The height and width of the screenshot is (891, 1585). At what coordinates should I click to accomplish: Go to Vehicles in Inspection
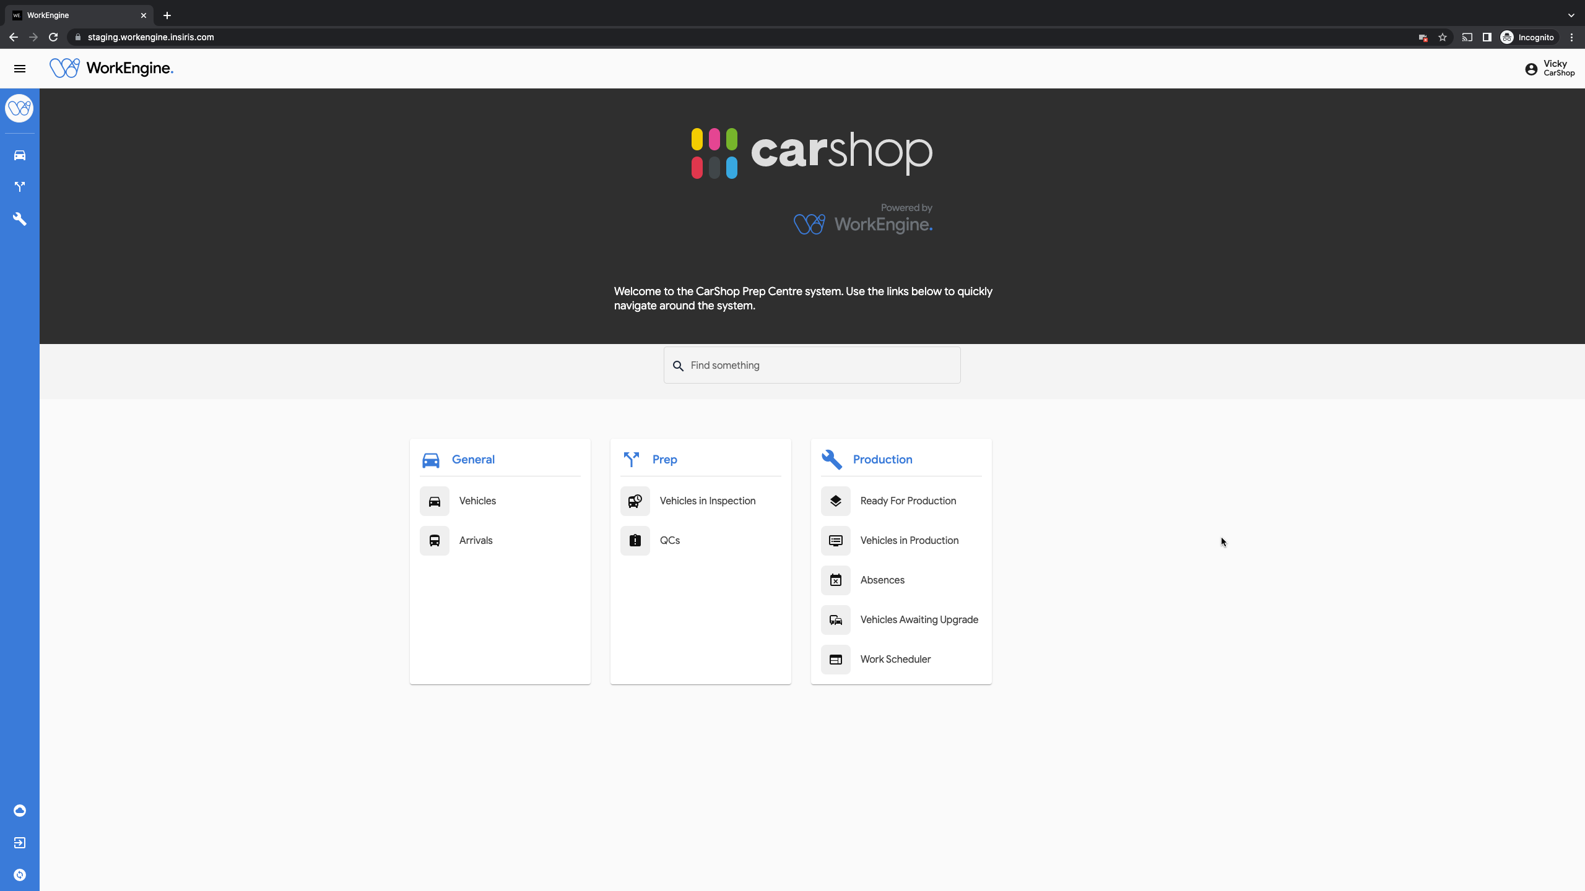pos(707,501)
